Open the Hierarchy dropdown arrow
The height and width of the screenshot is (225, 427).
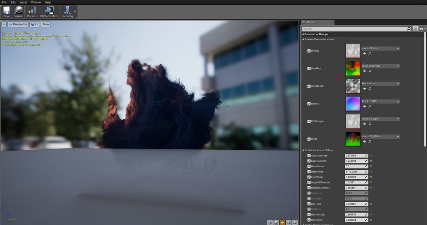click(x=75, y=12)
